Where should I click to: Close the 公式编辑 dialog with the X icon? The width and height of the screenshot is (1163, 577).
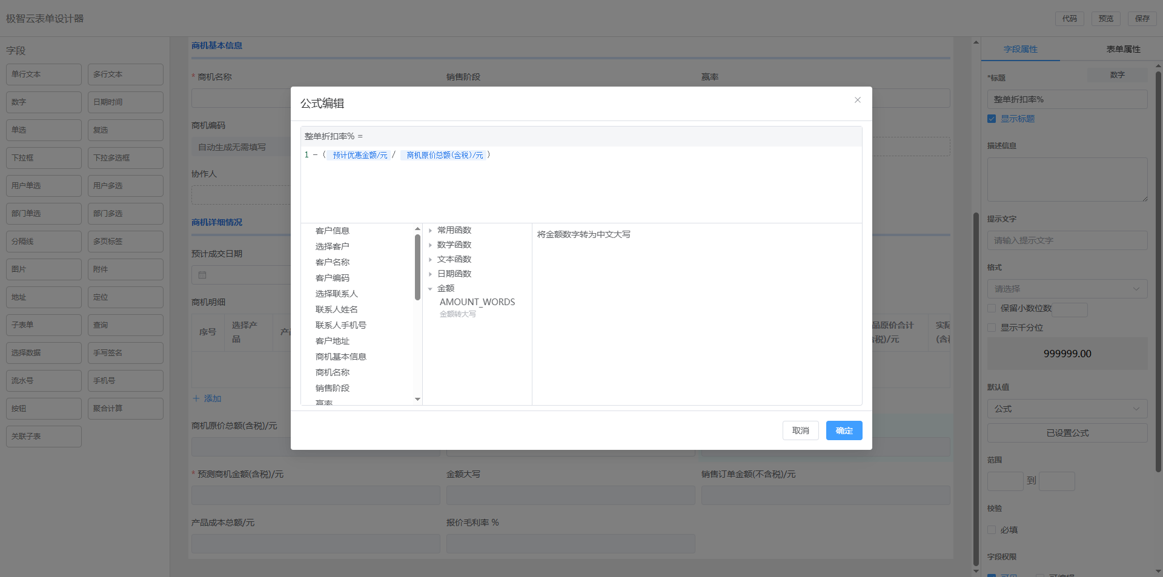857,100
